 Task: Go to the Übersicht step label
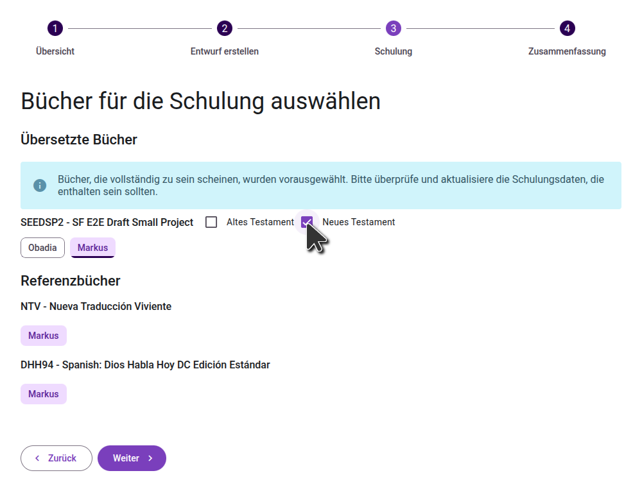click(x=55, y=51)
